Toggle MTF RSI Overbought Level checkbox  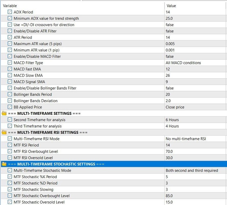pos(10,151)
